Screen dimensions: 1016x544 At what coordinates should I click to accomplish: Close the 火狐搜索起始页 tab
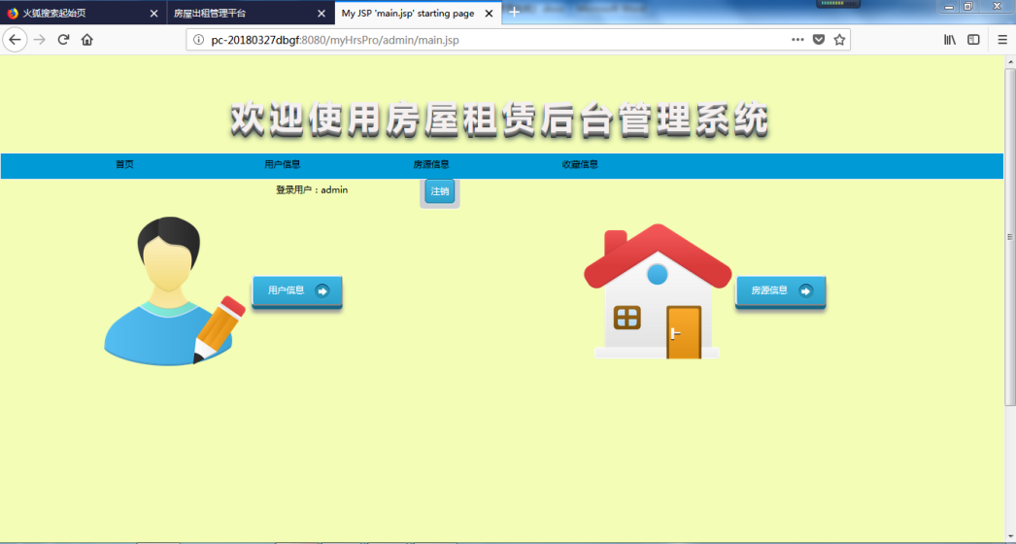[153, 13]
